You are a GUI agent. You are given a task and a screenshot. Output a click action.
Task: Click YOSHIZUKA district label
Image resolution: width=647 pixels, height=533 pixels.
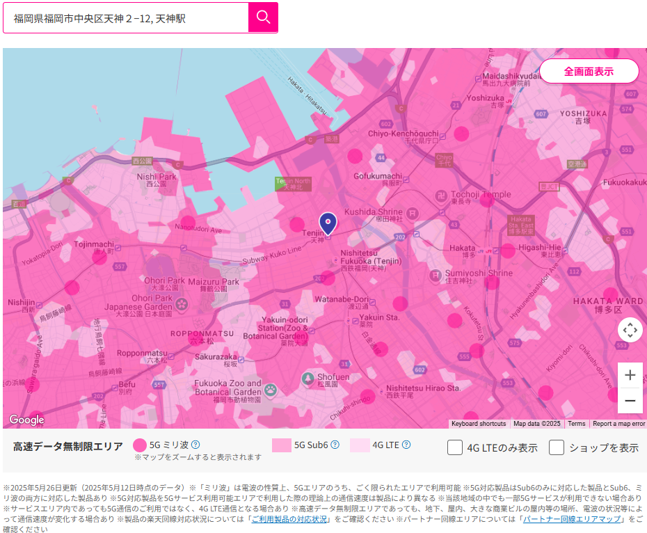583,117
